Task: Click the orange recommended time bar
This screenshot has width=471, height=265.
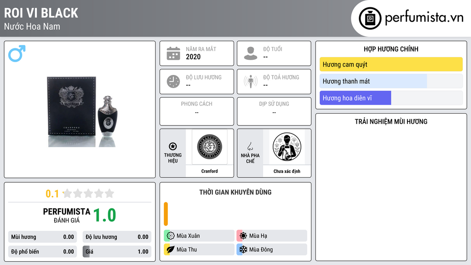Action: [166, 214]
